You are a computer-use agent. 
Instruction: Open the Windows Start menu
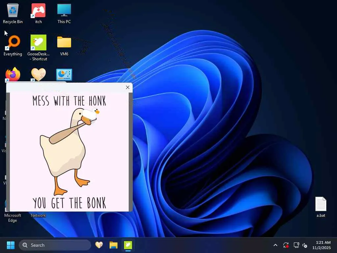(11, 245)
